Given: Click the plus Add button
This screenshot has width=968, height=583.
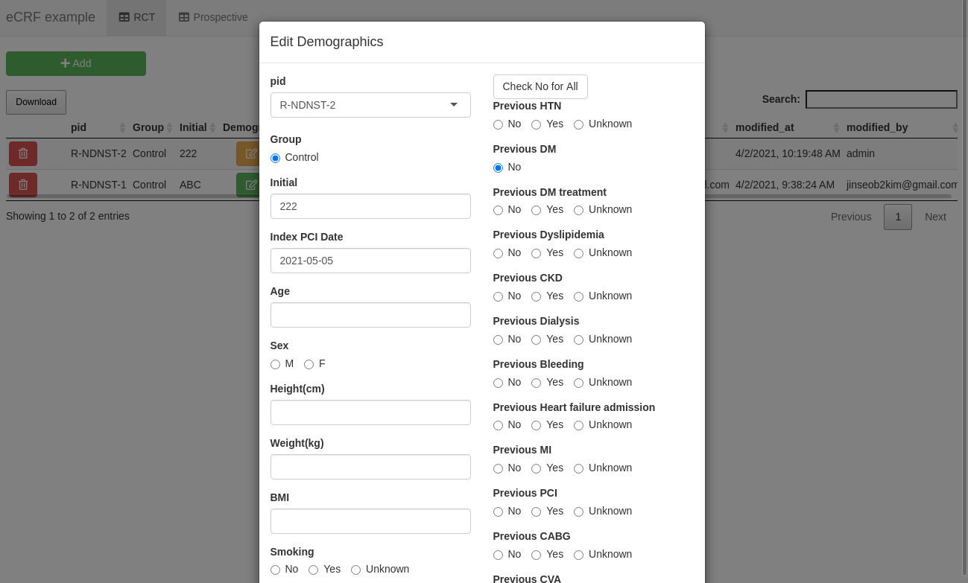Looking at the screenshot, I should tap(76, 63).
